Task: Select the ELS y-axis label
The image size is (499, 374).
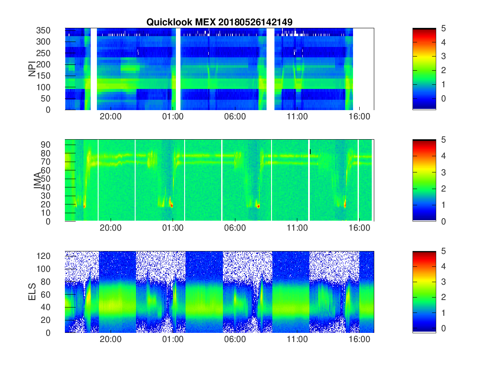Action: [32, 292]
